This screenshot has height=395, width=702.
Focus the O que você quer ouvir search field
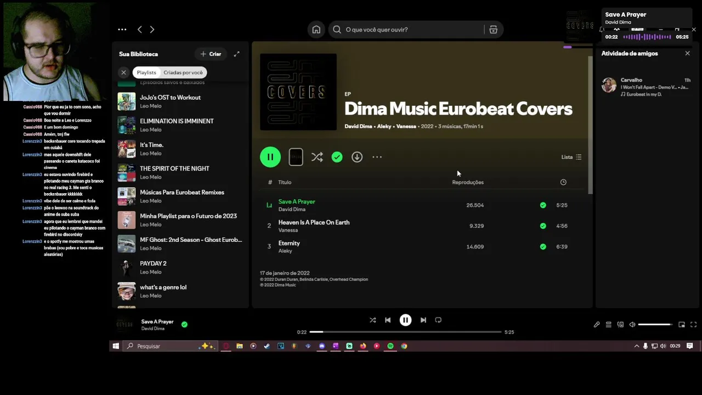(406, 30)
